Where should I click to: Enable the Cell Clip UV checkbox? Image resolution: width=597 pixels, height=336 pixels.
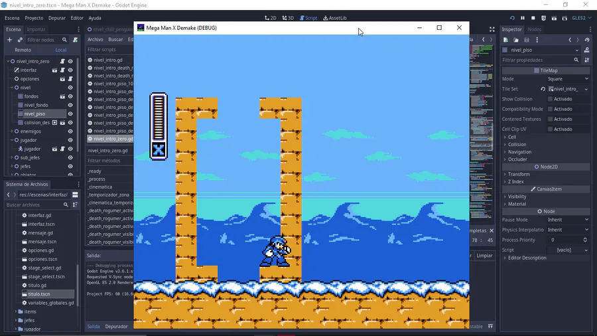pos(550,129)
